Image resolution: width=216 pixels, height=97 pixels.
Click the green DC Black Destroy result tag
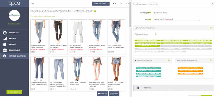click(199, 43)
